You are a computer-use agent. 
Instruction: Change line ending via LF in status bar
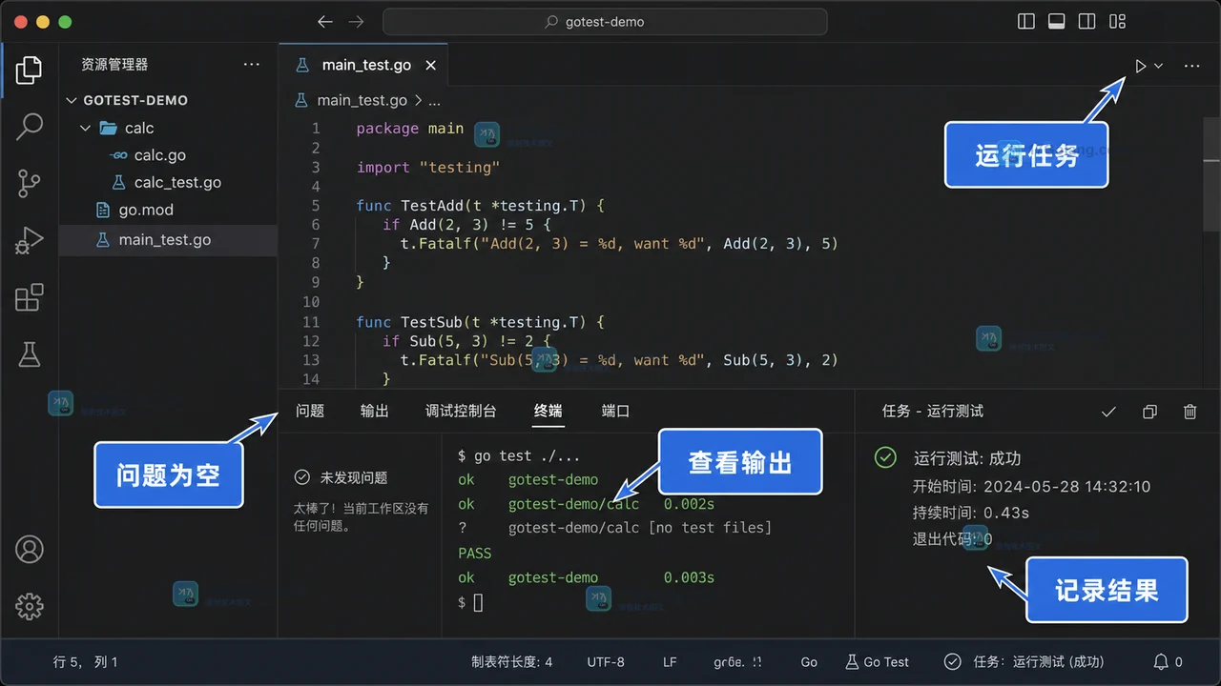pos(670,662)
